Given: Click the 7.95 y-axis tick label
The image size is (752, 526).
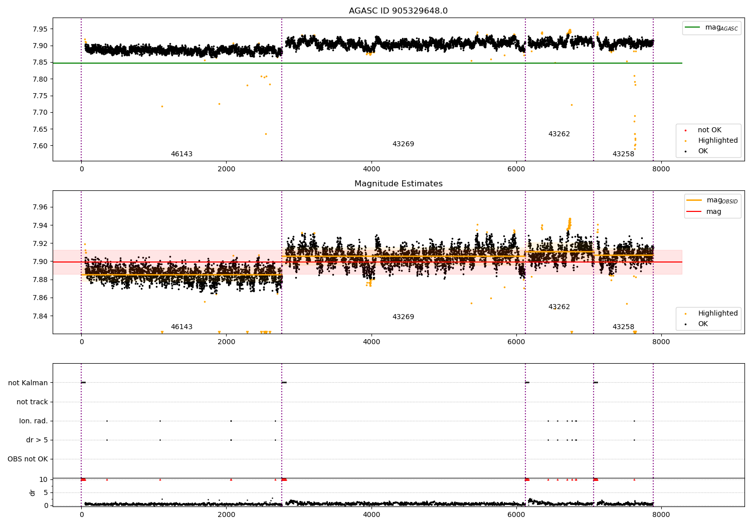Looking at the screenshot, I should [x=40, y=29].
